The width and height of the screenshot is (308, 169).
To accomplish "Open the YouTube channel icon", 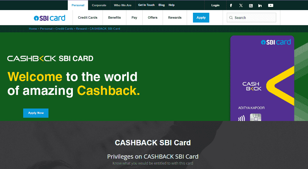I will [271, 5].
